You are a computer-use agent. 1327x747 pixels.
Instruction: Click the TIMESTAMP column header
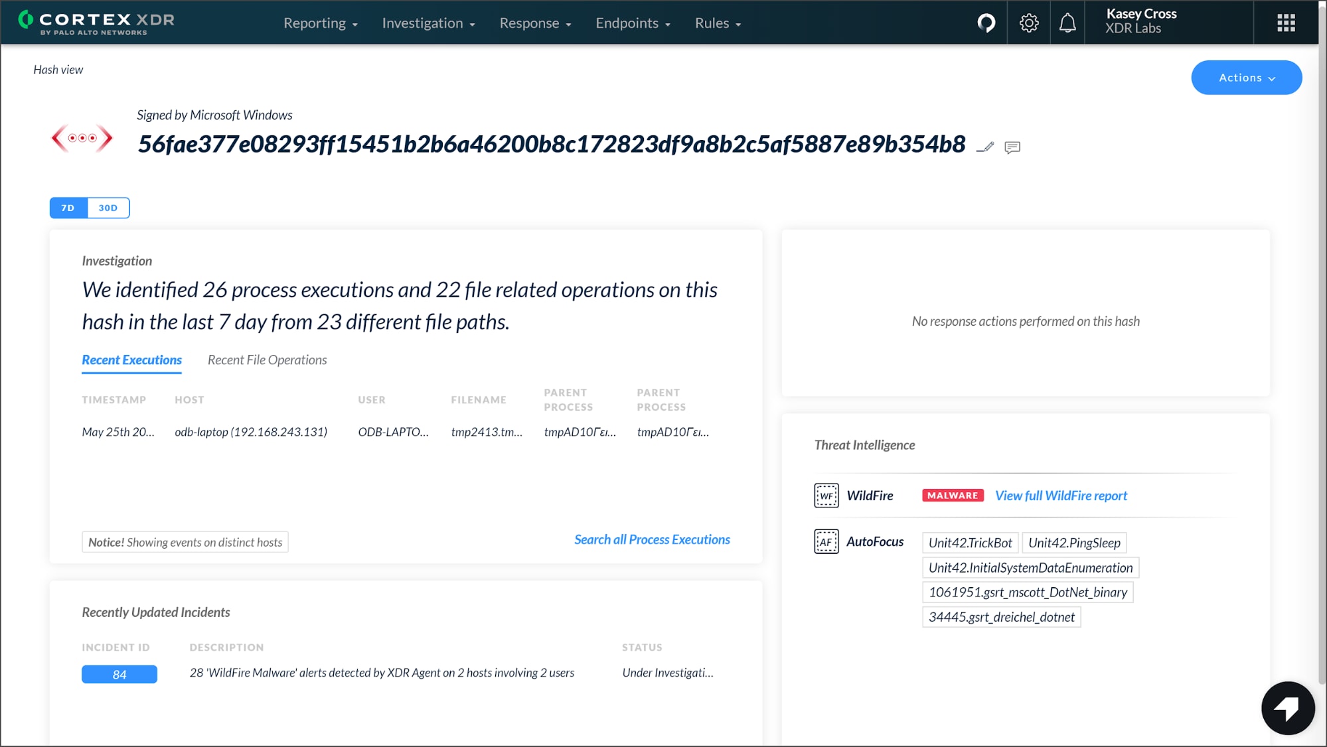coord(114,399)
